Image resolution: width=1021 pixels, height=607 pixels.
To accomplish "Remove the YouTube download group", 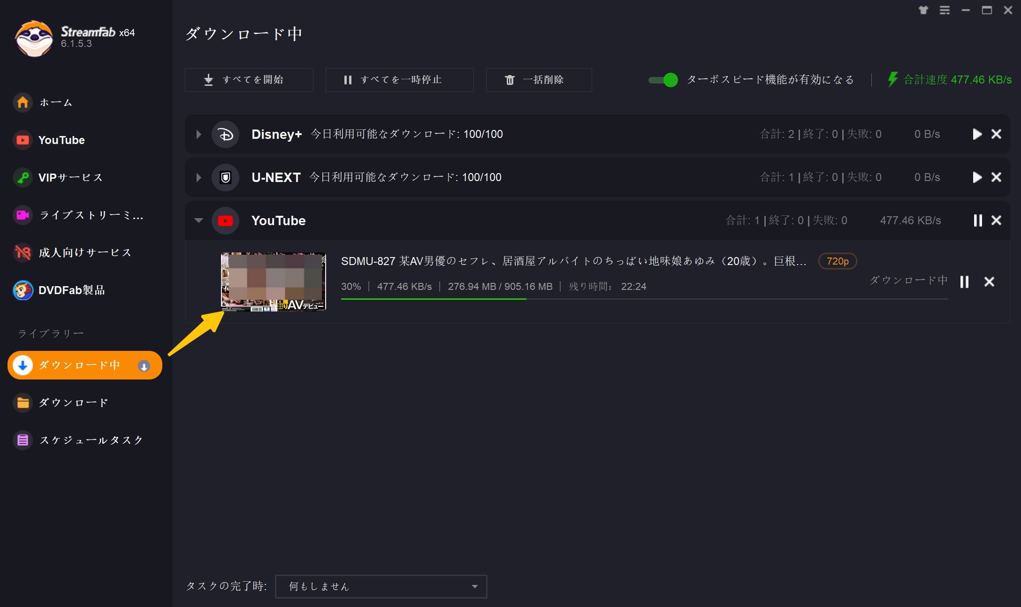I will [996, 220].
